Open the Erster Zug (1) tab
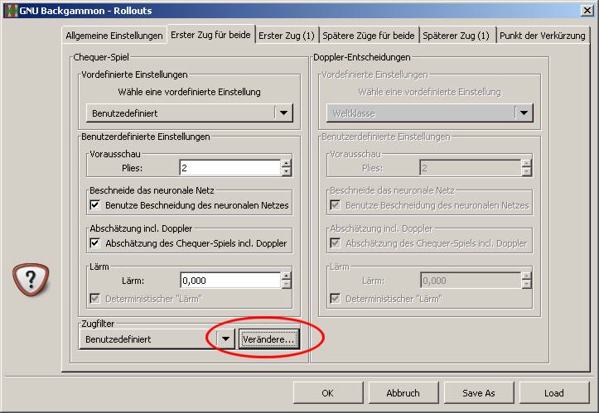 tap(287, 36)
